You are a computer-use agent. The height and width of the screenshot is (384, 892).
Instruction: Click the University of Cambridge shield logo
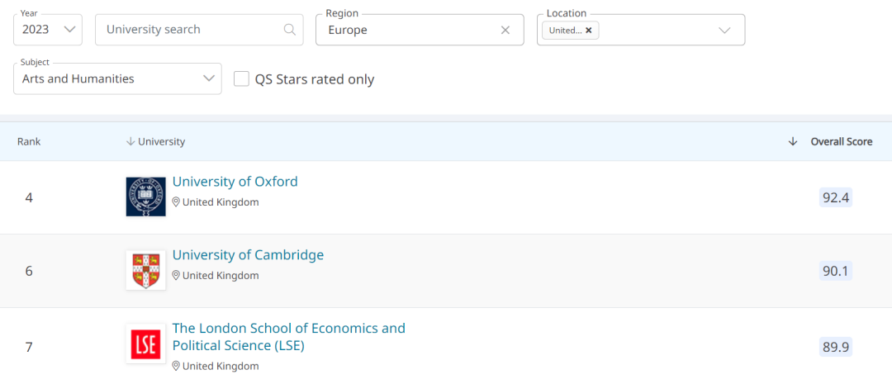[x=145, y=270]
